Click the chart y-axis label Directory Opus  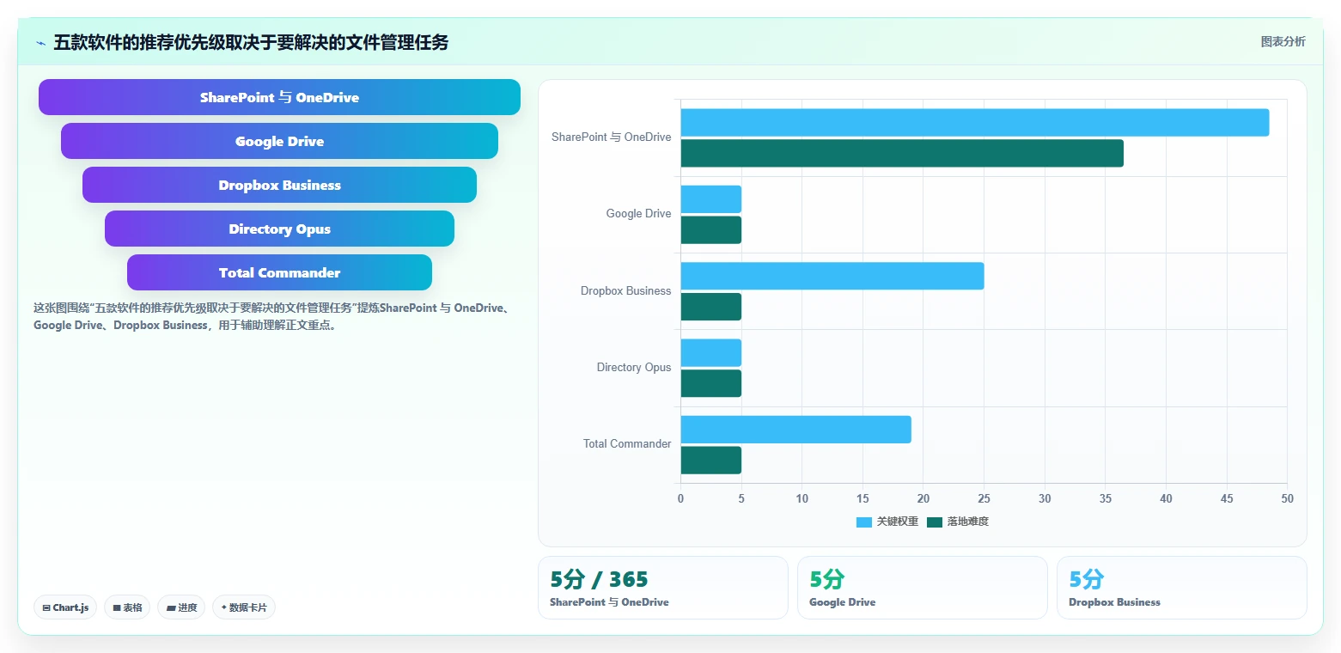[x=634, y=367]
